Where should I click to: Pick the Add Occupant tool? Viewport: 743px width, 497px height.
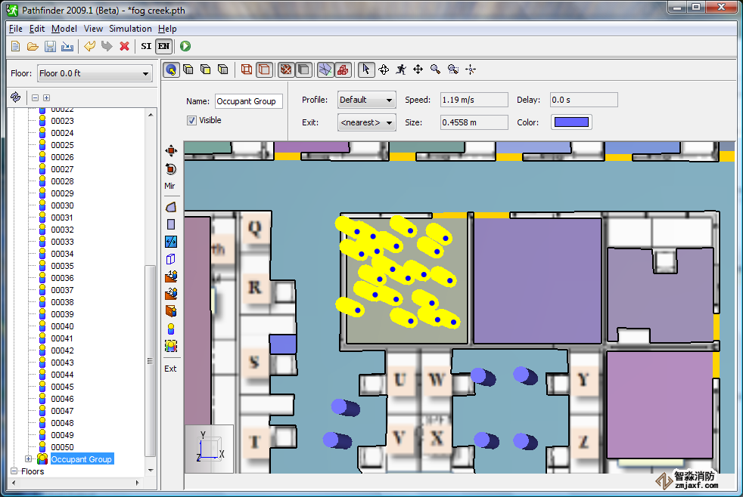coord(170,329)
